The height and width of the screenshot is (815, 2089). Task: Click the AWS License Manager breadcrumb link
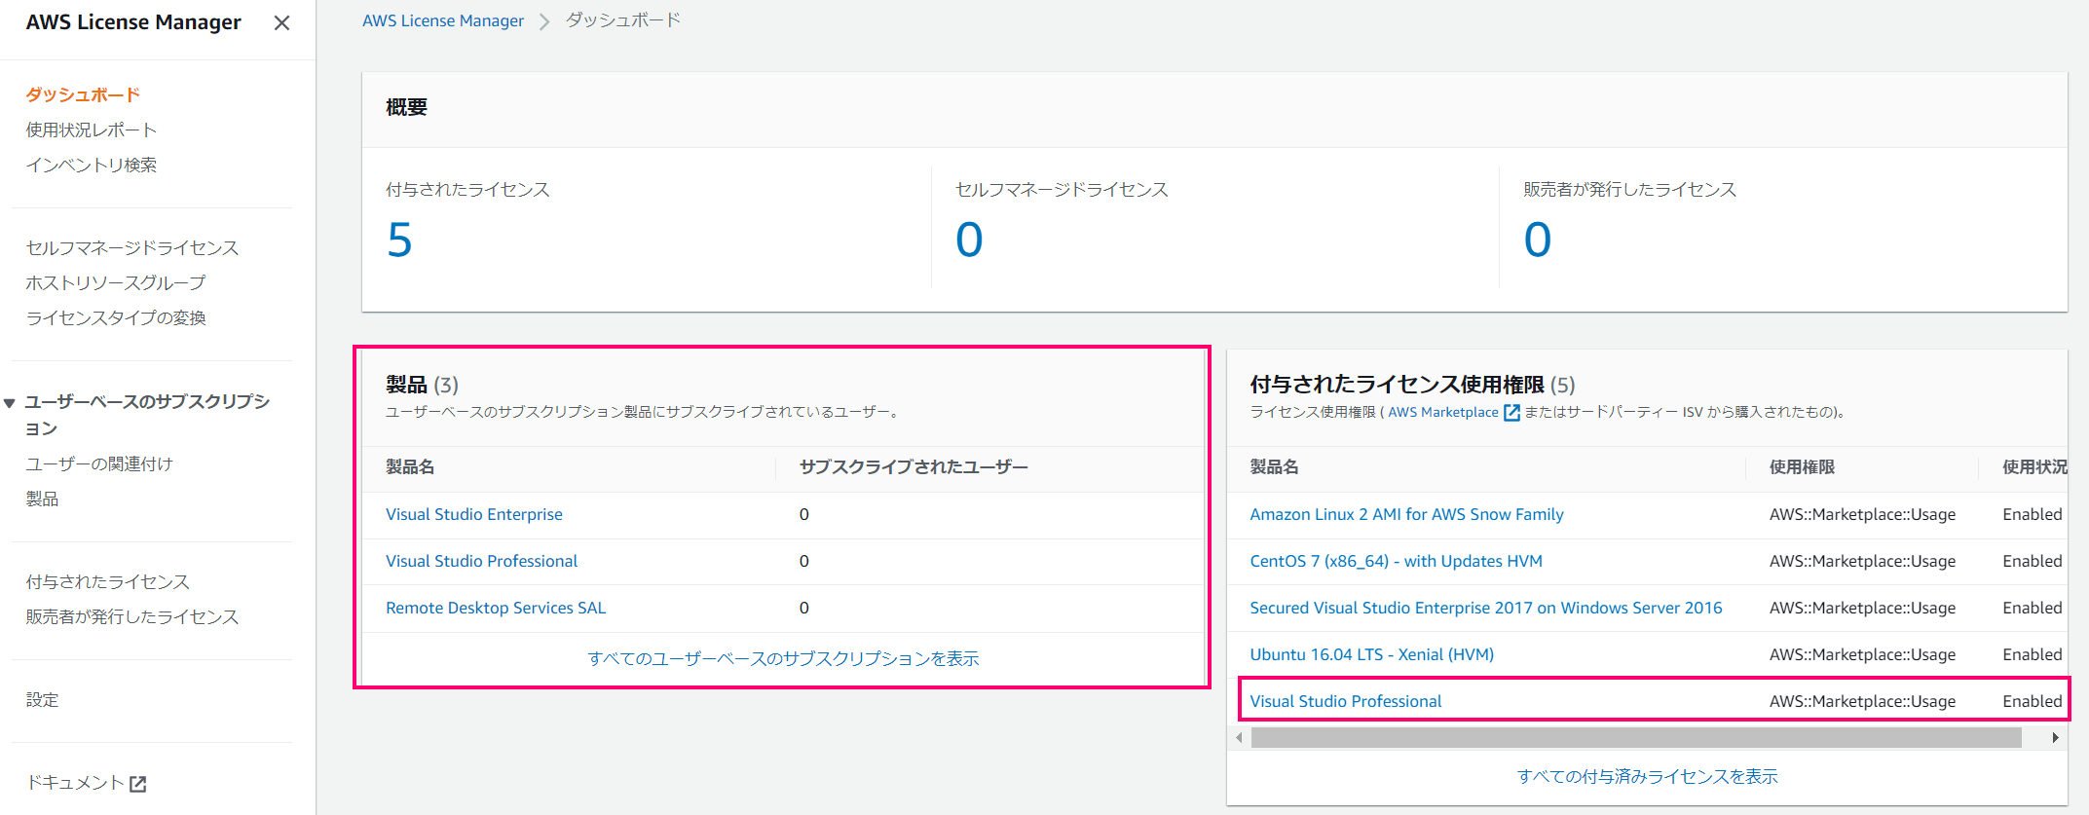(443, 20)
